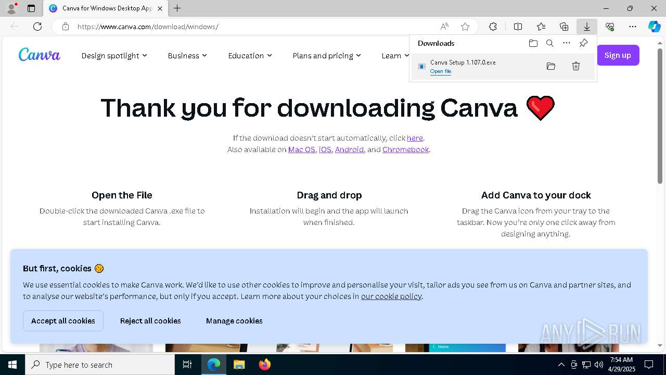Click Open file link for Canva Setup
This screenshot has height=375, width=666.
[440, 71]
